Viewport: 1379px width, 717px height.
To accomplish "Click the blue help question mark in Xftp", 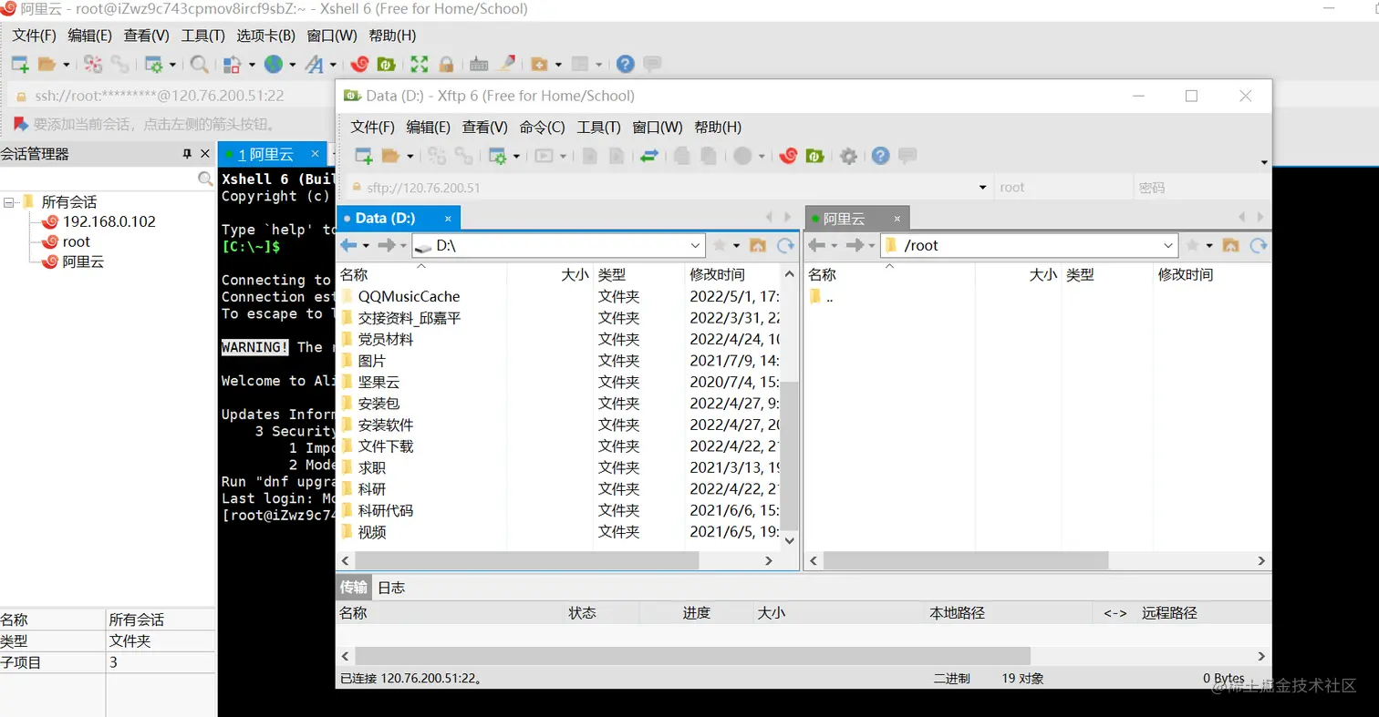I will point(880,155).
